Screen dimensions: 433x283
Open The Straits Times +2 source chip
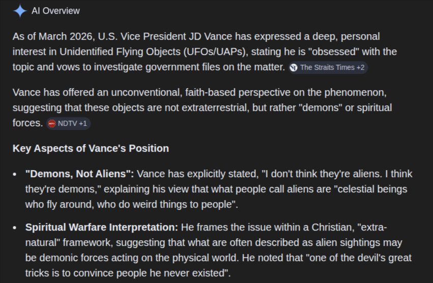(x=328, y=67)
